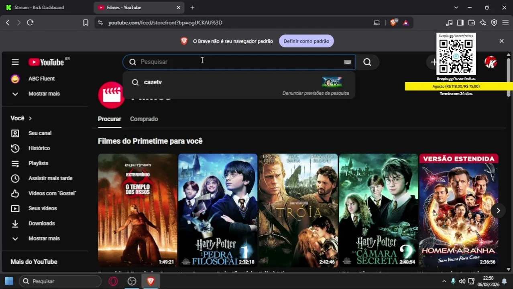Toggle the browser sidebar panel icon
513x289 pixels.
pyautogui.click(x=460, y=22)
